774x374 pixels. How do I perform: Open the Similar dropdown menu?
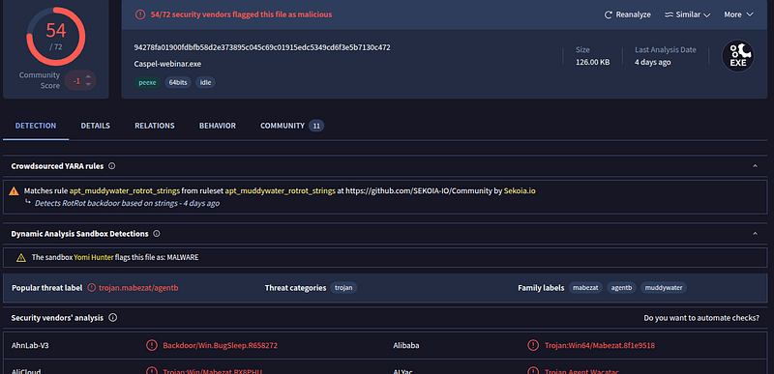pos(688,14)
